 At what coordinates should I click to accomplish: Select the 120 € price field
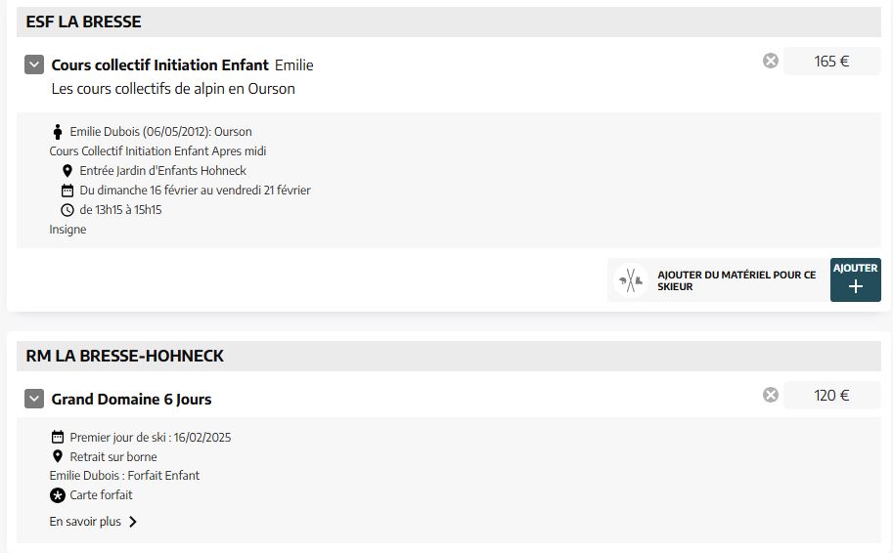click(x=832, y=396)
